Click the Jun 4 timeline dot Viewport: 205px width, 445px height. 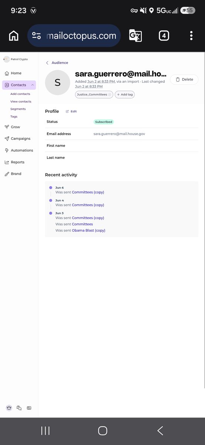click(x=51, y=200)
